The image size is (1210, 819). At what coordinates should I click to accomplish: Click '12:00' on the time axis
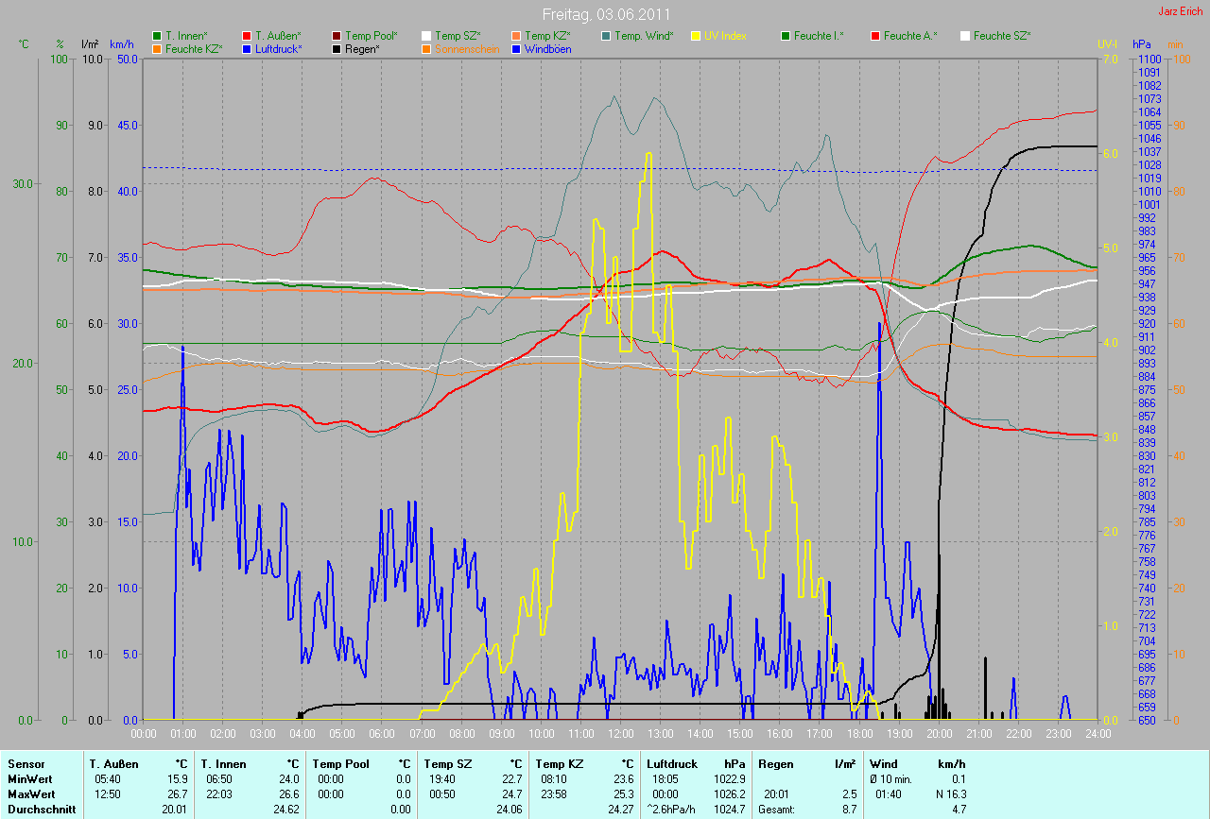(x=620, y=733)
